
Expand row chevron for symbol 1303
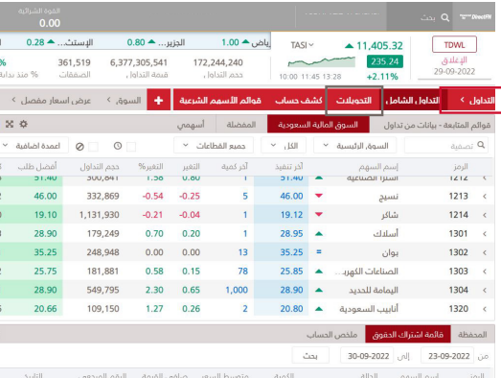click(x=485, y=272)
